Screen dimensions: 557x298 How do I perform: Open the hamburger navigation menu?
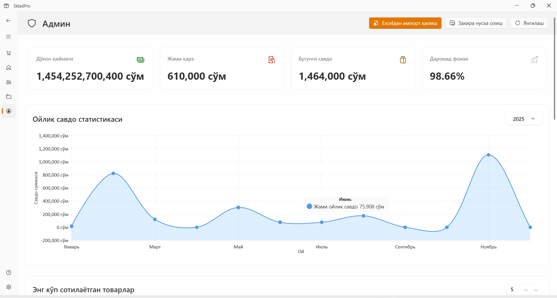point(9,37)
